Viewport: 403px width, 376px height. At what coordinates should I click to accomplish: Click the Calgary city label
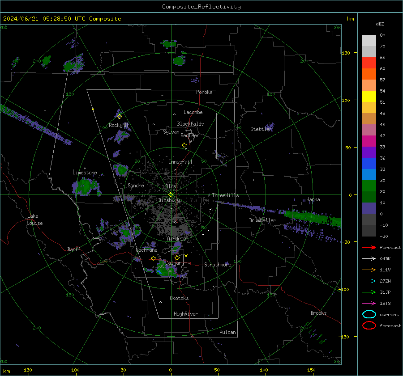point(175,263)
